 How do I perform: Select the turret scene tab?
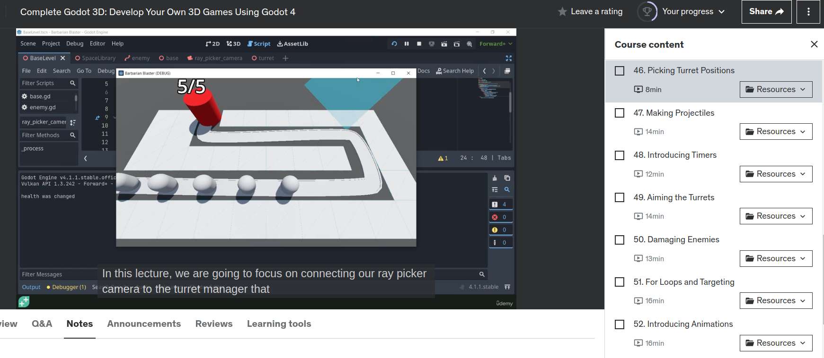[x=263, y=58]
